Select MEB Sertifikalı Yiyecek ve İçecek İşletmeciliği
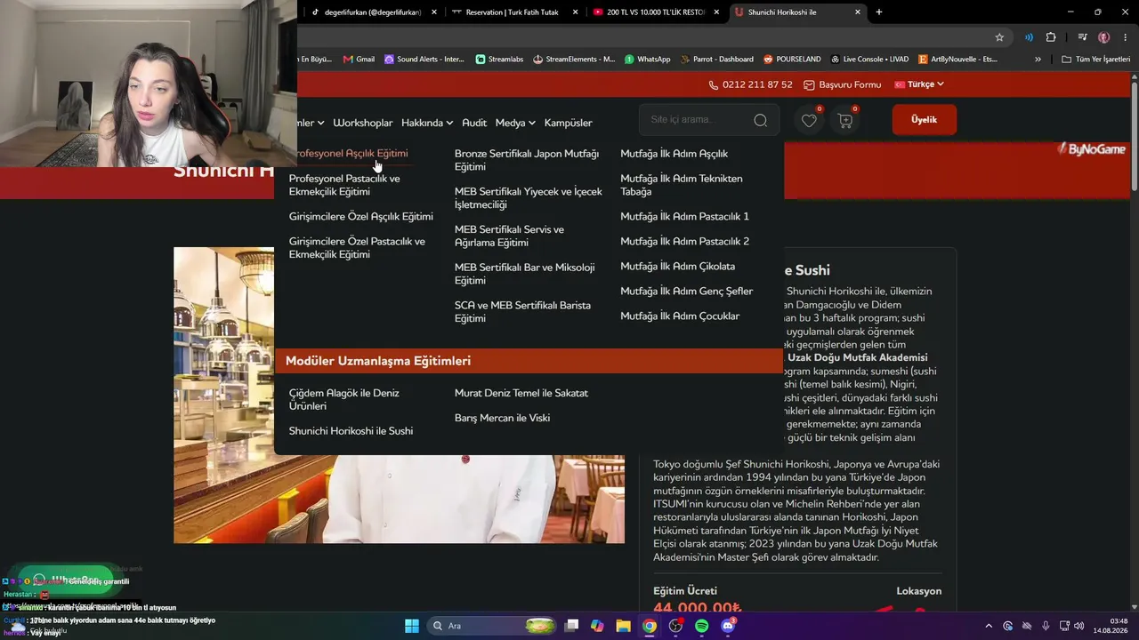The image size is (1139, 640). [x=529, y=198]
